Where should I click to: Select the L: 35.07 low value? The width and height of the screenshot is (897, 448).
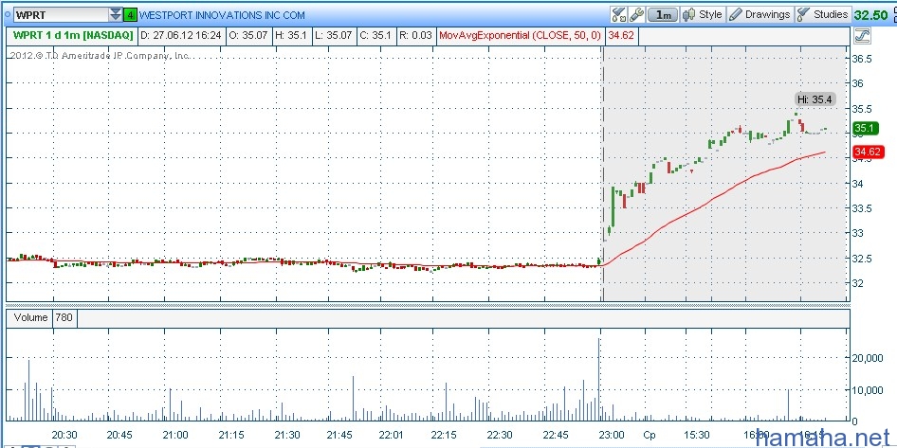334,35
